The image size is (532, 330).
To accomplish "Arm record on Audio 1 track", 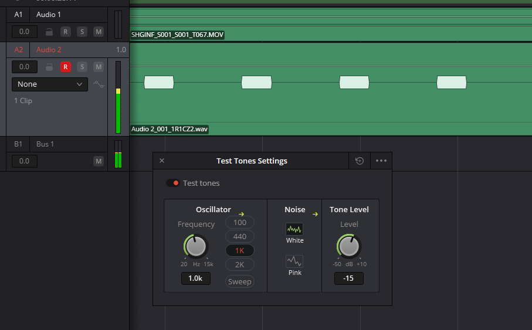I will click(66, 32).
